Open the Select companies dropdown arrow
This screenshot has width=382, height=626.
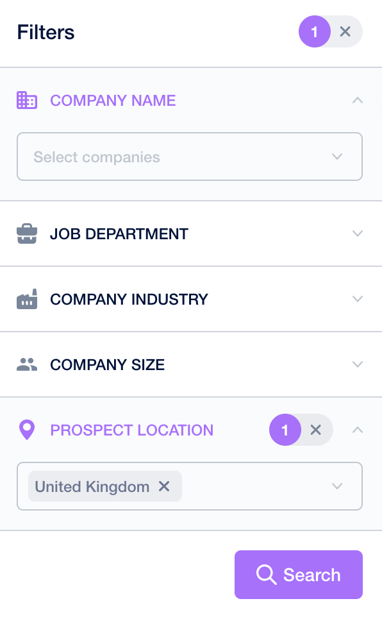[337, 156]
